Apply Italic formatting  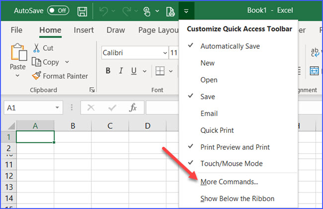[x=121, y=71]
